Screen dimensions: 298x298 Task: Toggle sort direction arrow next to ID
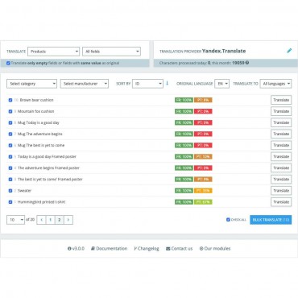pos(167,83)
